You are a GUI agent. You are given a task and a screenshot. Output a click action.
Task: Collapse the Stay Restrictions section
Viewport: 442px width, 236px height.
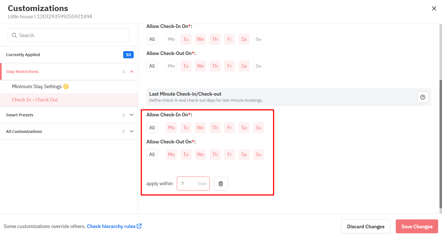(132, 72)
